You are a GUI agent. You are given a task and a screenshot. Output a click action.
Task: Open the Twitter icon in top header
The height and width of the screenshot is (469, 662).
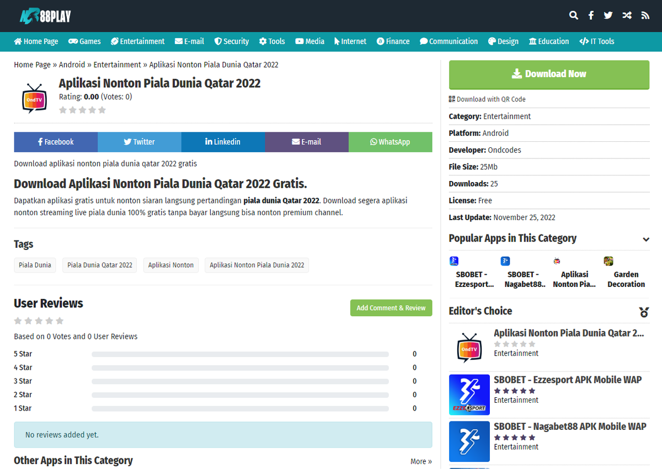(608, 15)
